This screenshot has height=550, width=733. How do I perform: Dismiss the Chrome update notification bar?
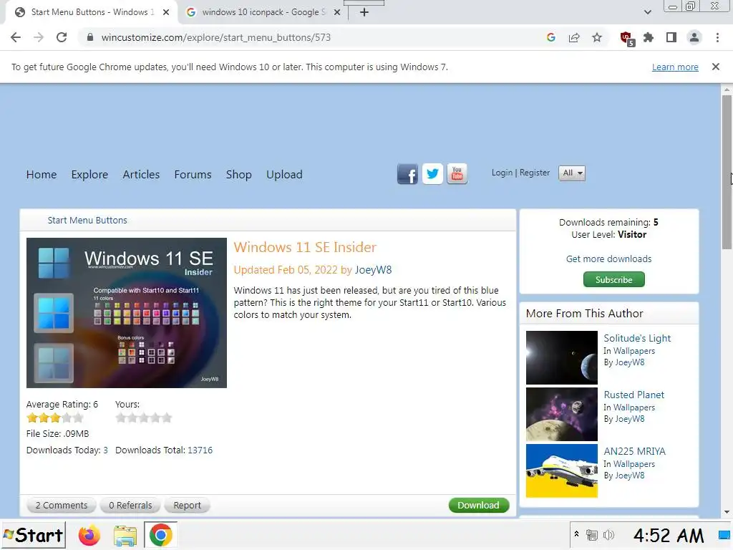716,67
